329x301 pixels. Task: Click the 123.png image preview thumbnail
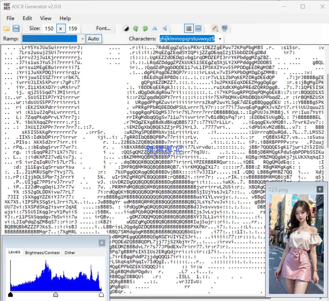(295, 244)
